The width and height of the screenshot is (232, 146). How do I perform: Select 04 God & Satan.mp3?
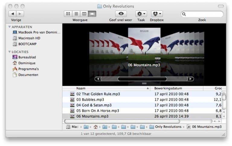(142, 105)
